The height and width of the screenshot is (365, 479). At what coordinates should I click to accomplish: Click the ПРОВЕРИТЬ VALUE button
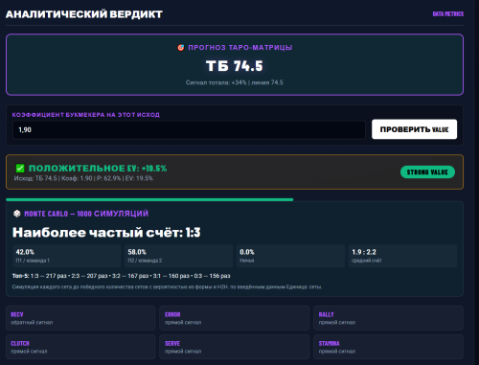tap(414, 129)
